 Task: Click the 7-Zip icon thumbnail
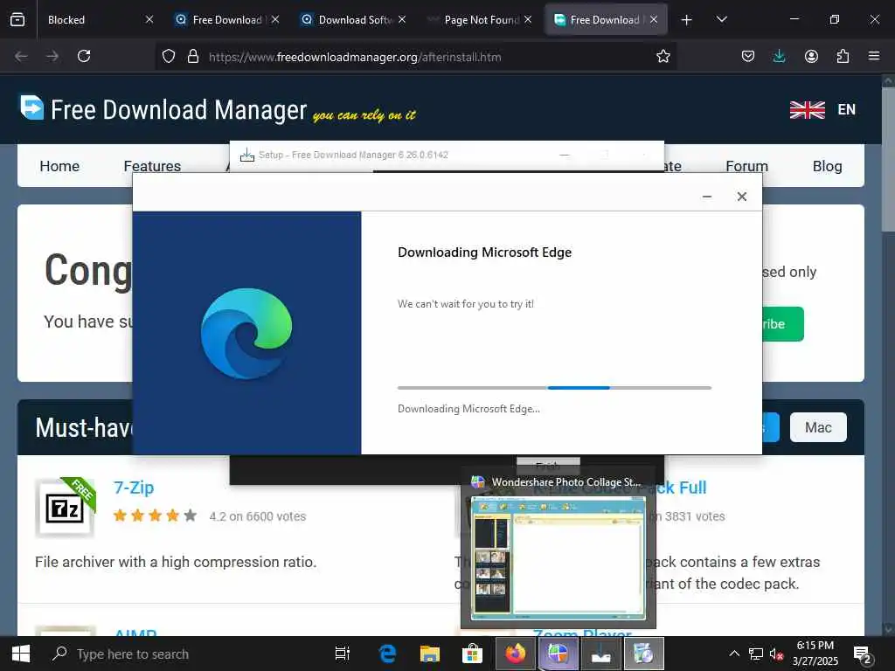[x=65, y=508]
